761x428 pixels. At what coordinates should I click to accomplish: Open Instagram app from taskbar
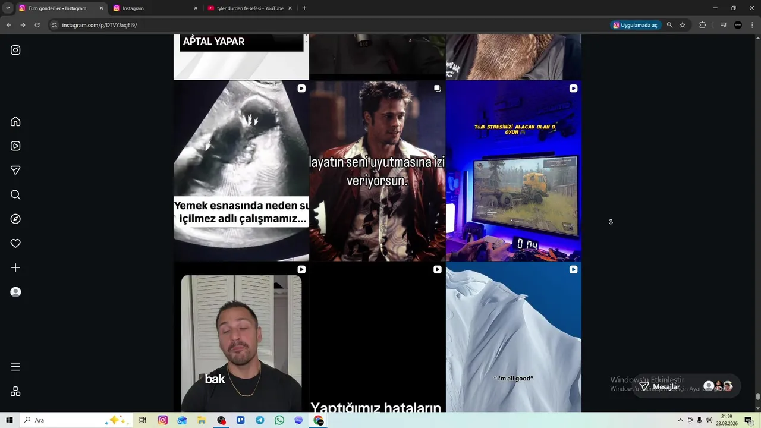coord(163,420)
